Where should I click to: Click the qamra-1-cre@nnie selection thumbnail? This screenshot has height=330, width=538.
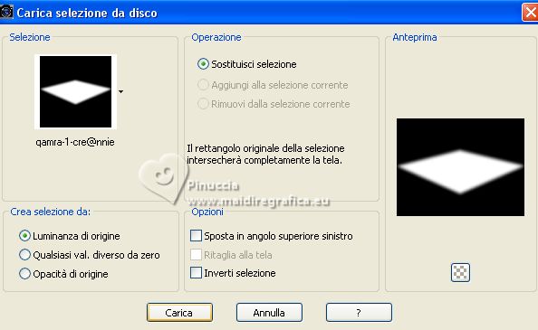75,91
